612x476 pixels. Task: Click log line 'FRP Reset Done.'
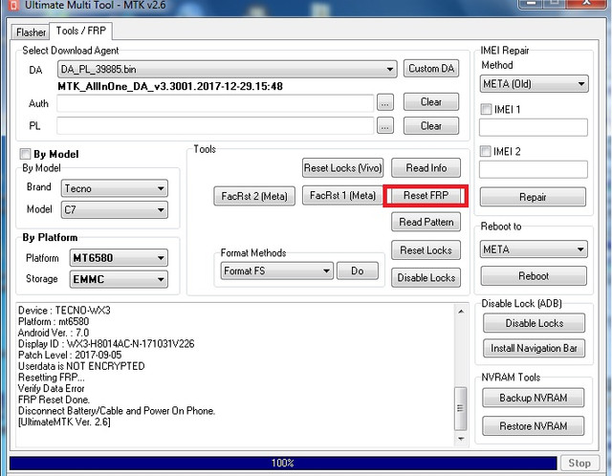click(54, 400)
